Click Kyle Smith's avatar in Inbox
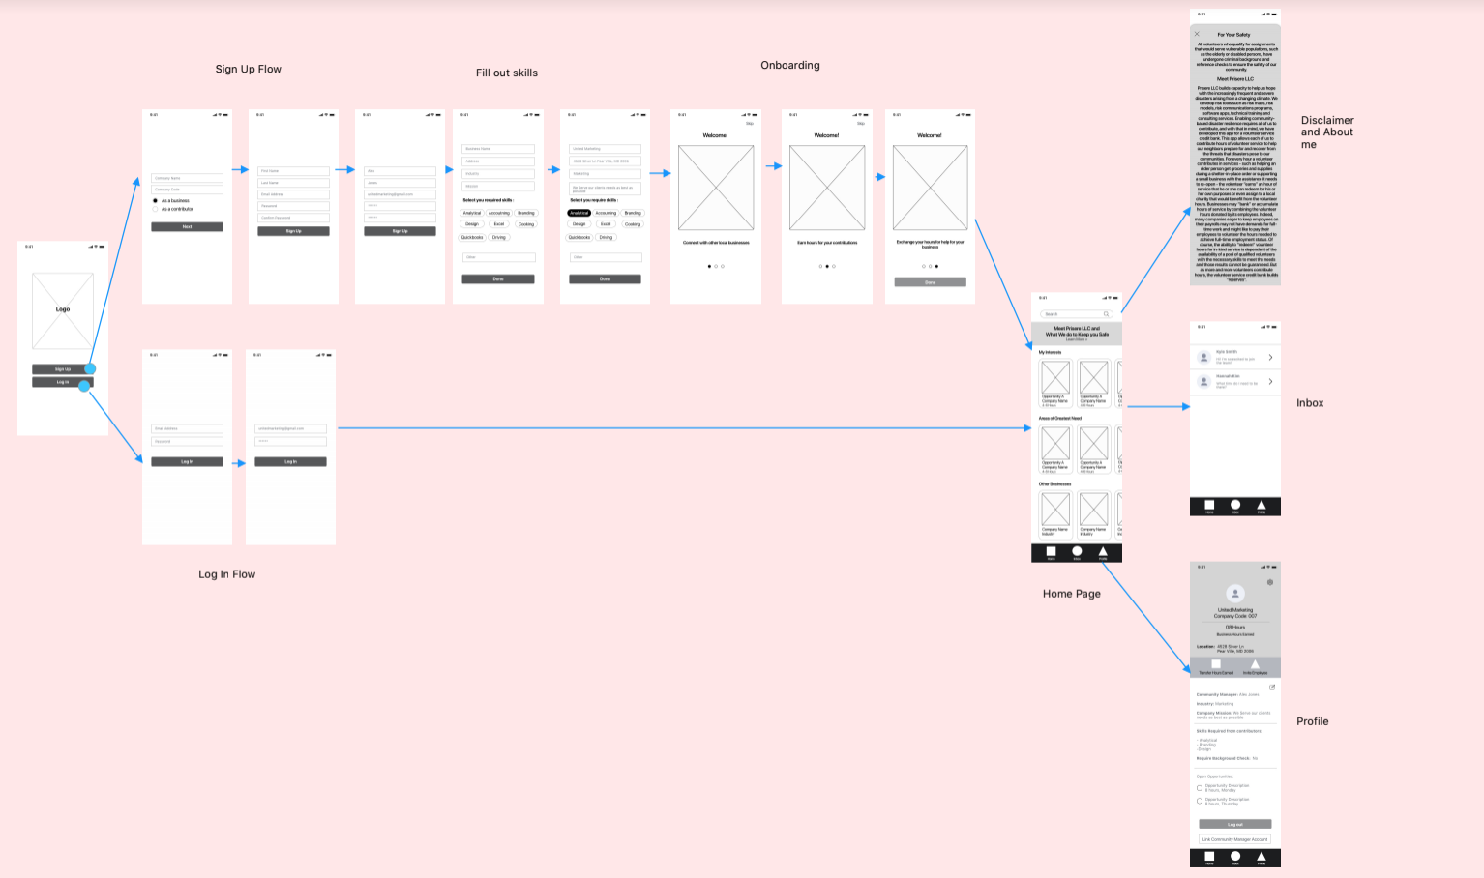 (1204, 357)
